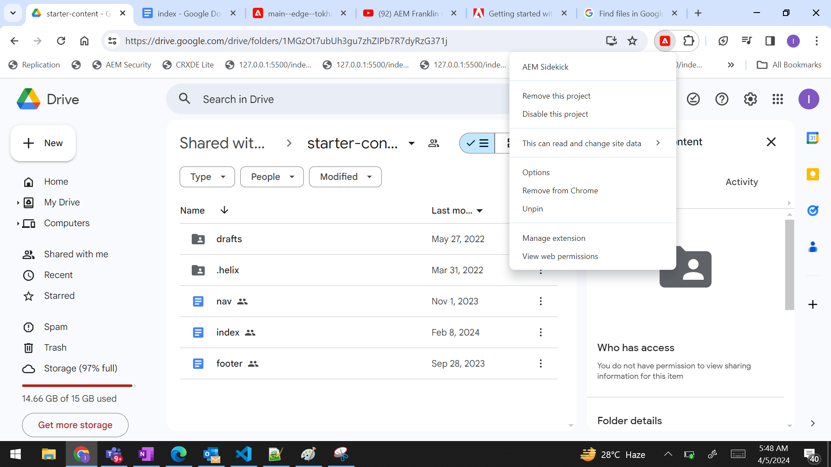This screenshot has height=467, width=831.
Task: Toggle the list view layout
Action: (477, 143)
